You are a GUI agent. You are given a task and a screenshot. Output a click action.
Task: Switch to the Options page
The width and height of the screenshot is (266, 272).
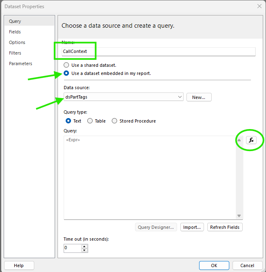[x=17, y=42]
